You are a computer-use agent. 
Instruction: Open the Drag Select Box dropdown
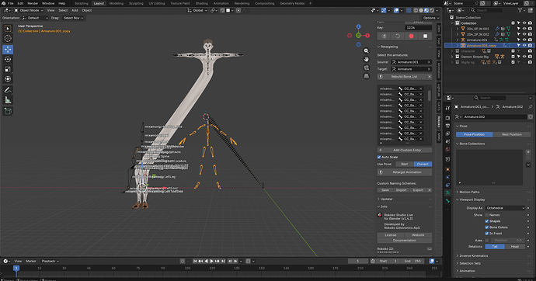pyautogui.click(x=73, y=18)
